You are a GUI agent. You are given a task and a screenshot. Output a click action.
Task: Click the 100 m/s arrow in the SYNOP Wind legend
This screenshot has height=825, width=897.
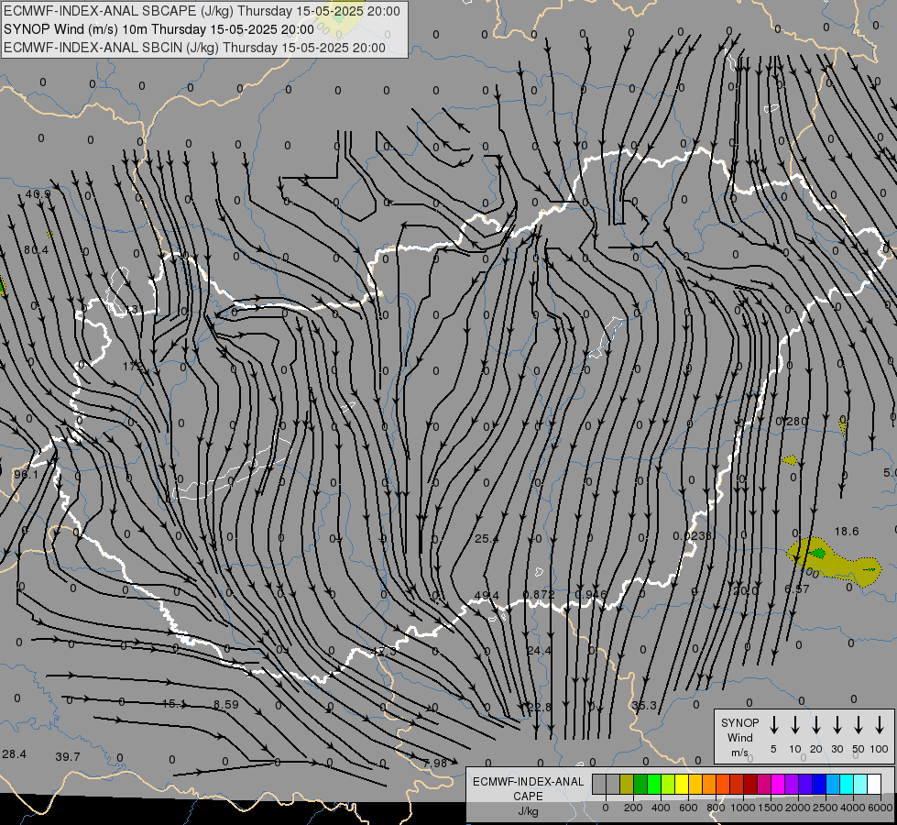[x=880, y=725]
